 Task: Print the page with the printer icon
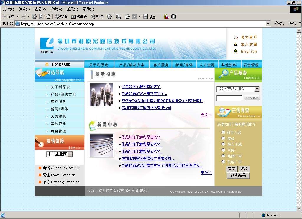click(127, 16)
